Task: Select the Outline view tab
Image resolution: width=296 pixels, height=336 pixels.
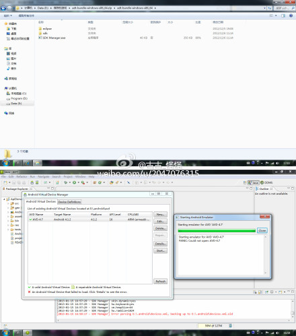Action: (264, 189)
